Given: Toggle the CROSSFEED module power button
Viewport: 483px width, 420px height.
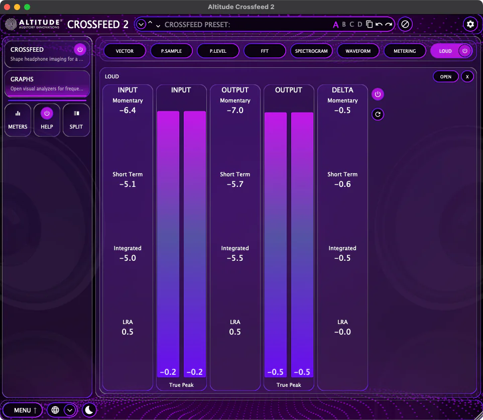Looking at the screenshot, I should coord(80,49).
